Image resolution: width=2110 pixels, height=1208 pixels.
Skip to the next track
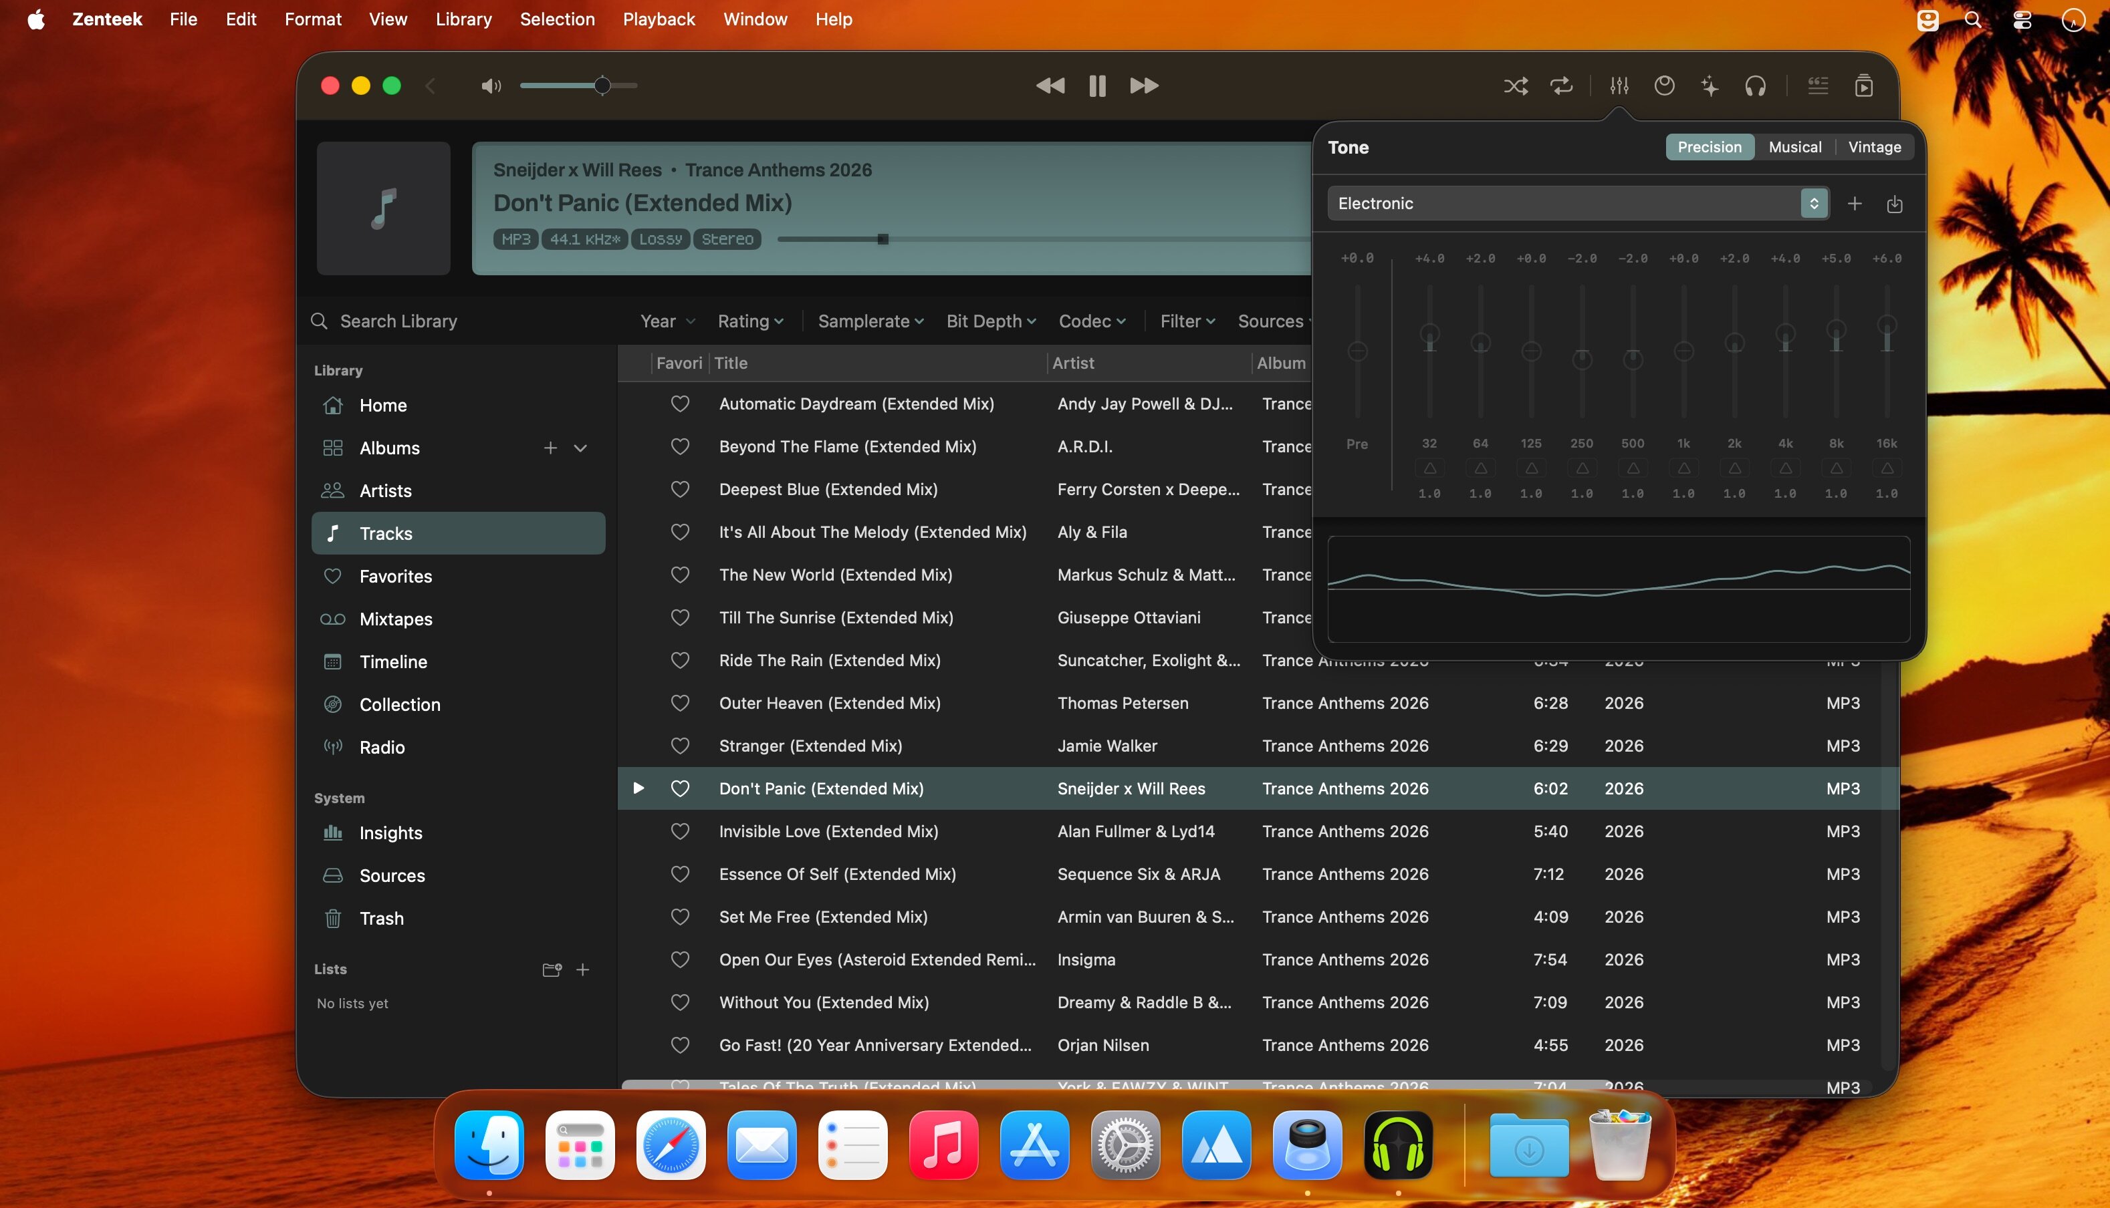point(1144,86)
